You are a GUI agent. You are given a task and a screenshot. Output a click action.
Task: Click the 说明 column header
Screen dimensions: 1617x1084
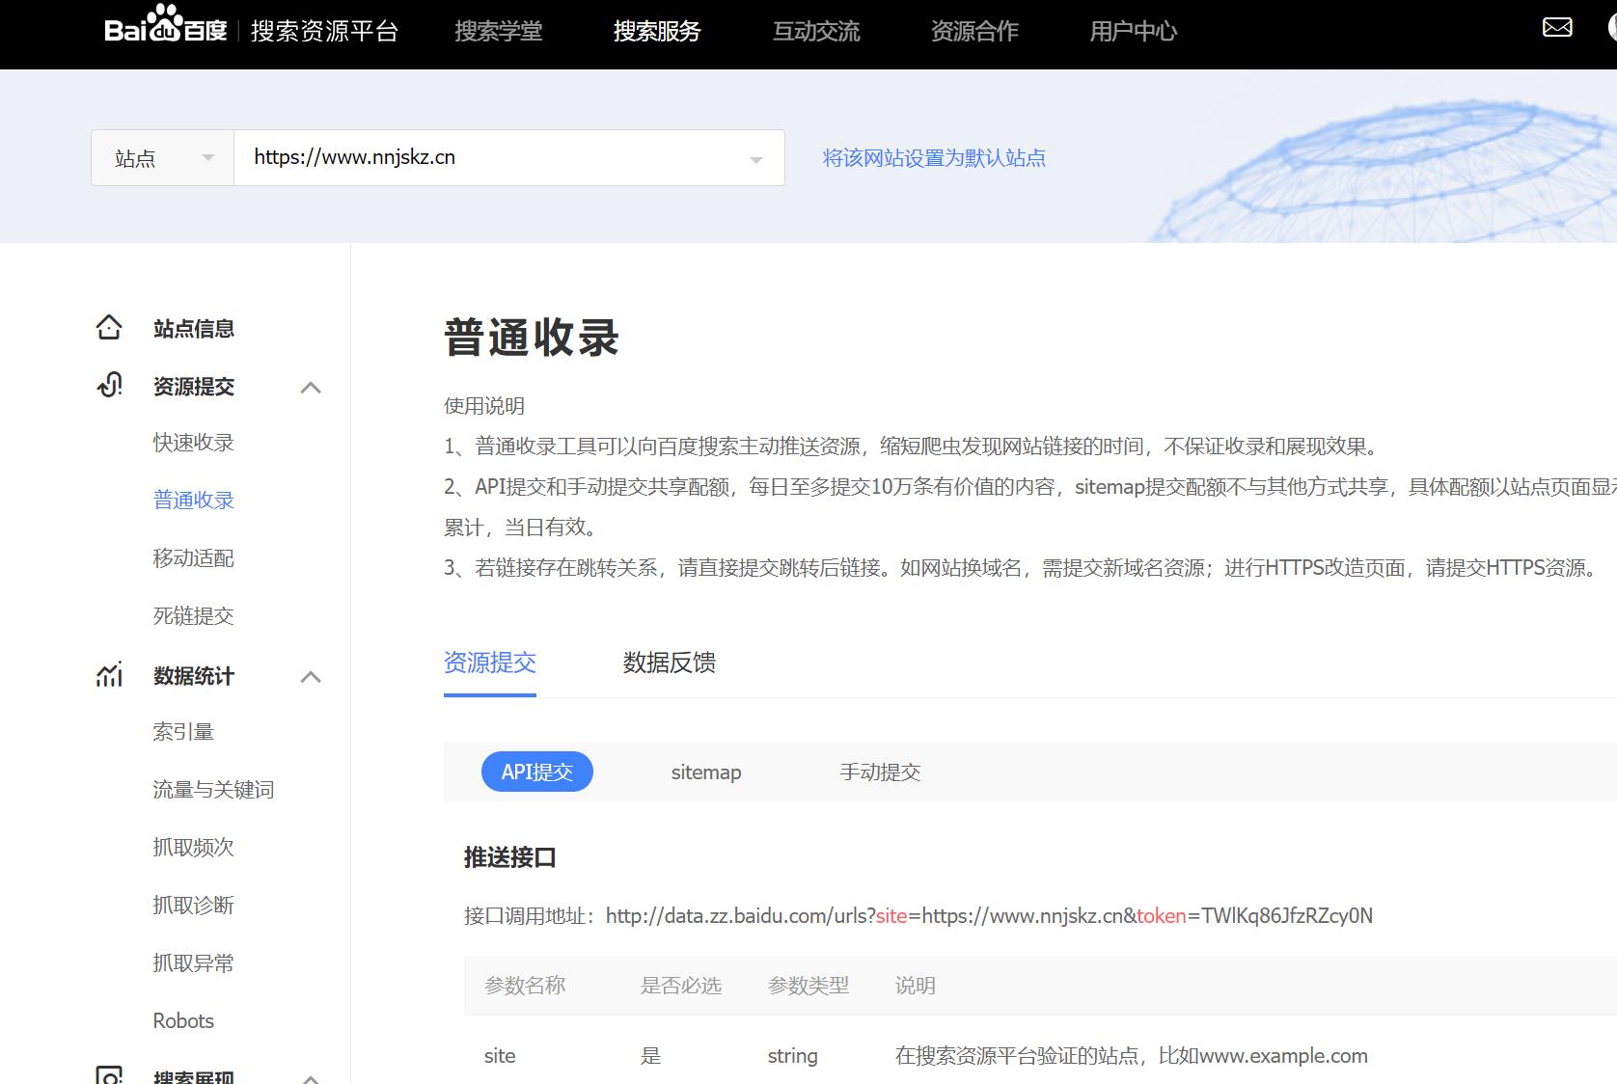tap(916, 986)
